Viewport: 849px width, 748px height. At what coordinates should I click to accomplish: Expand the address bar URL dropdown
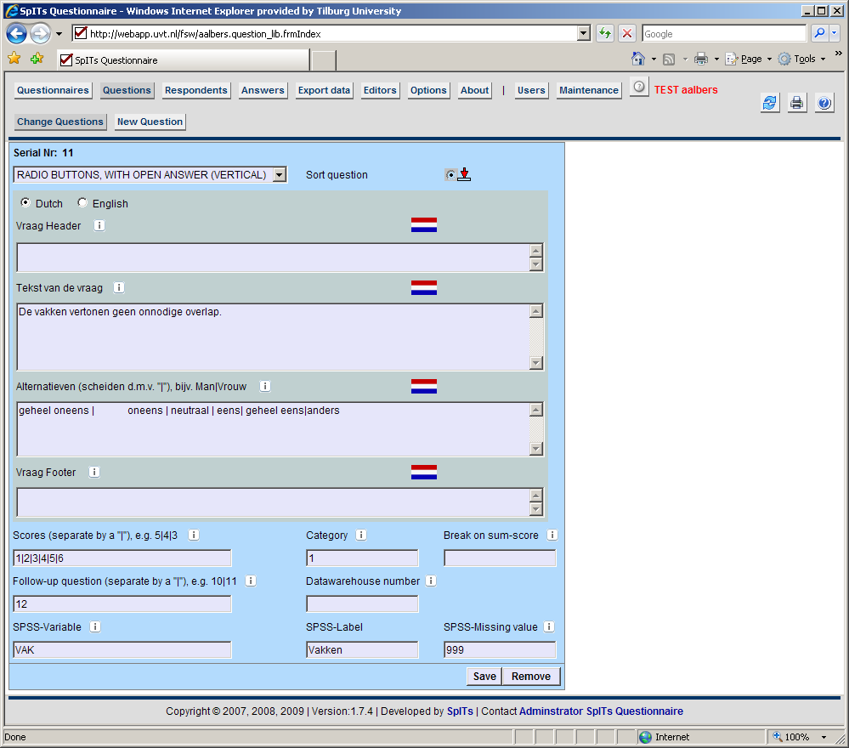583,34
